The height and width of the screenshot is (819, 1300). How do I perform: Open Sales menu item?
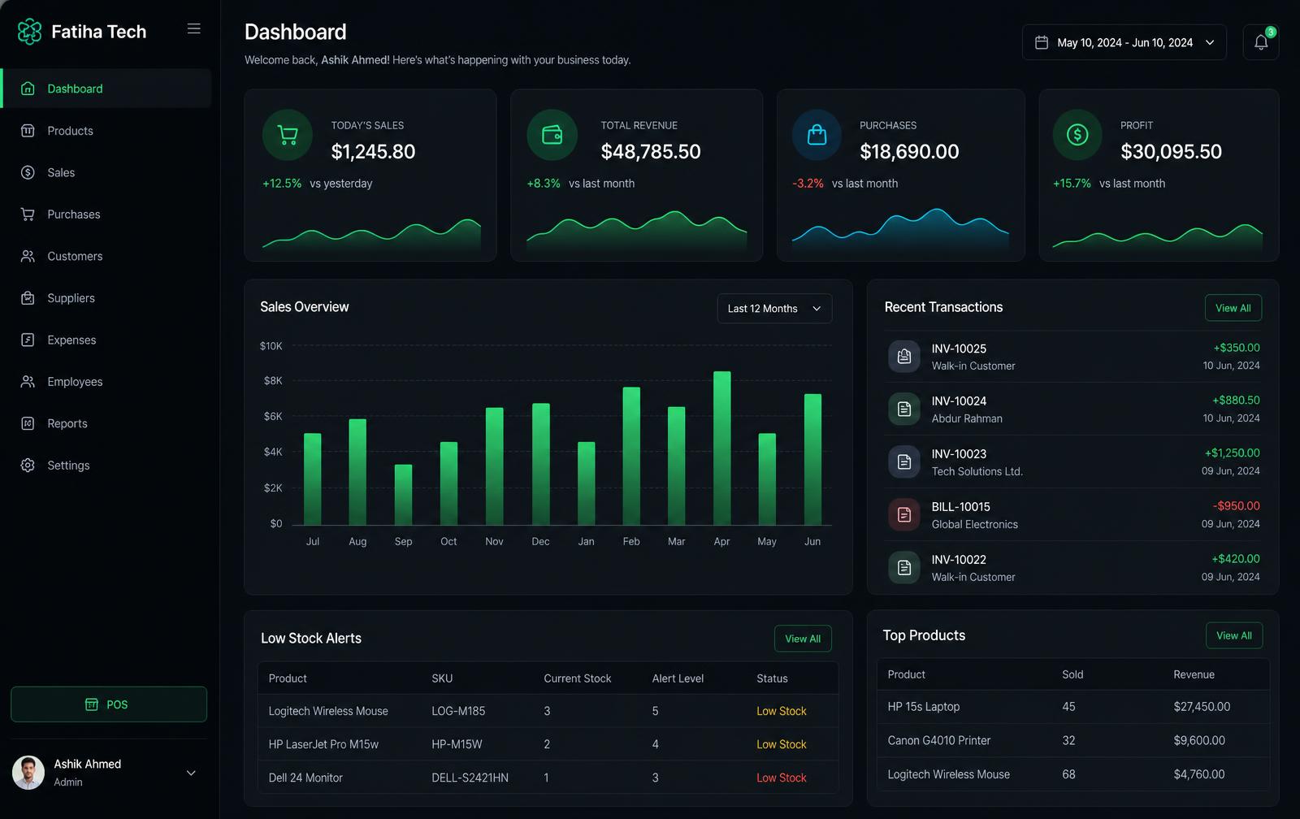[x=106, y=172]
